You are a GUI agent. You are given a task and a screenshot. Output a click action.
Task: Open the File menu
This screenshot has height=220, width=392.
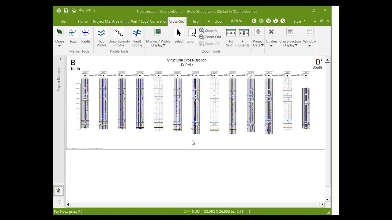[63, 21]
